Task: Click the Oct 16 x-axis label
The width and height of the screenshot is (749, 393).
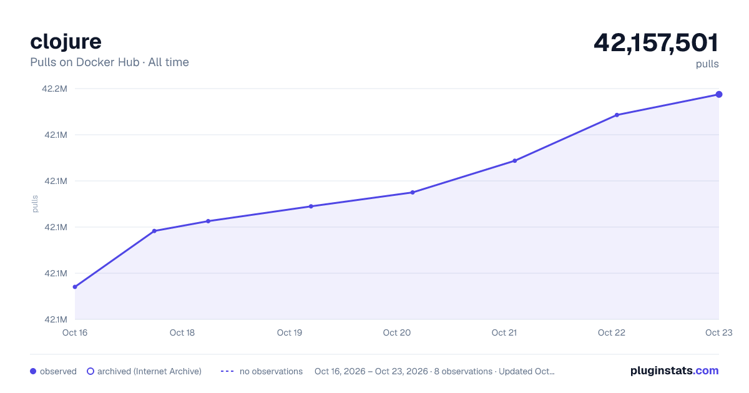Action: point(75,332)
